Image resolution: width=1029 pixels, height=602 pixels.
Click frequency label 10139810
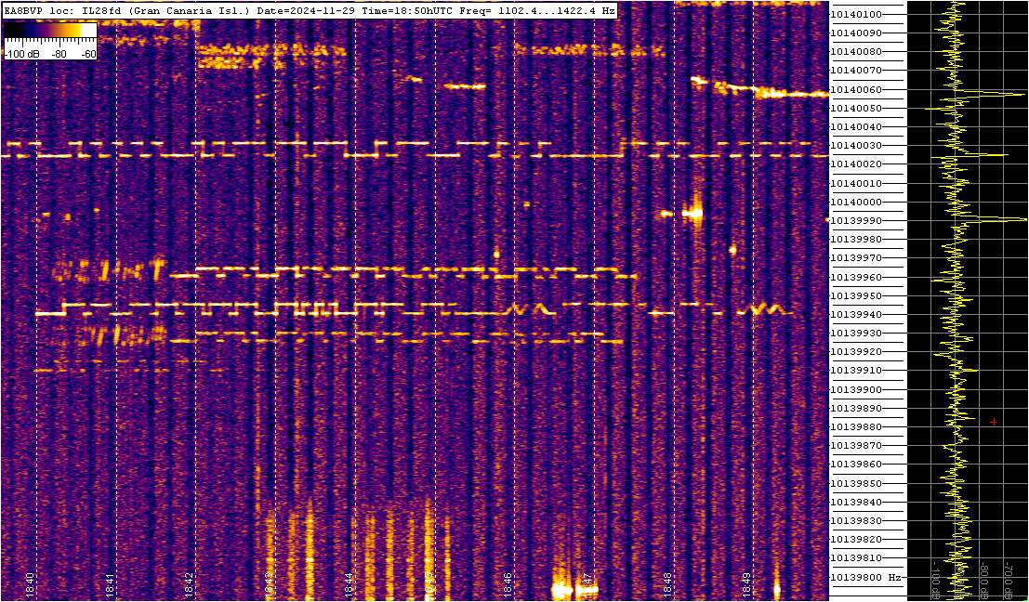click(x=856, y=558)
